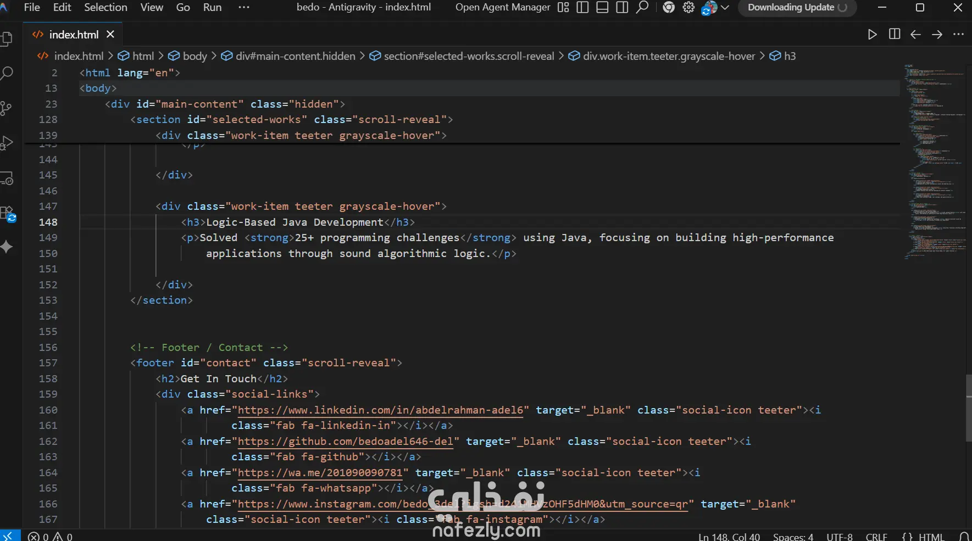Image resolution: width=972 pixels, height=541 pixels.
Task: Change file encoding via UTF-8
Action: [x=840, y=537]
